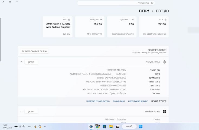Click the Settings gear icon in taskbar

click(x=91, y=126)
